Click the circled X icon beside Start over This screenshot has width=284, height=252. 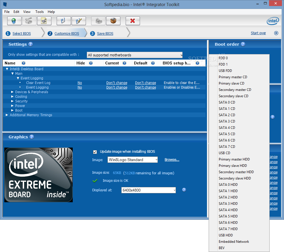tap(276, 33)
